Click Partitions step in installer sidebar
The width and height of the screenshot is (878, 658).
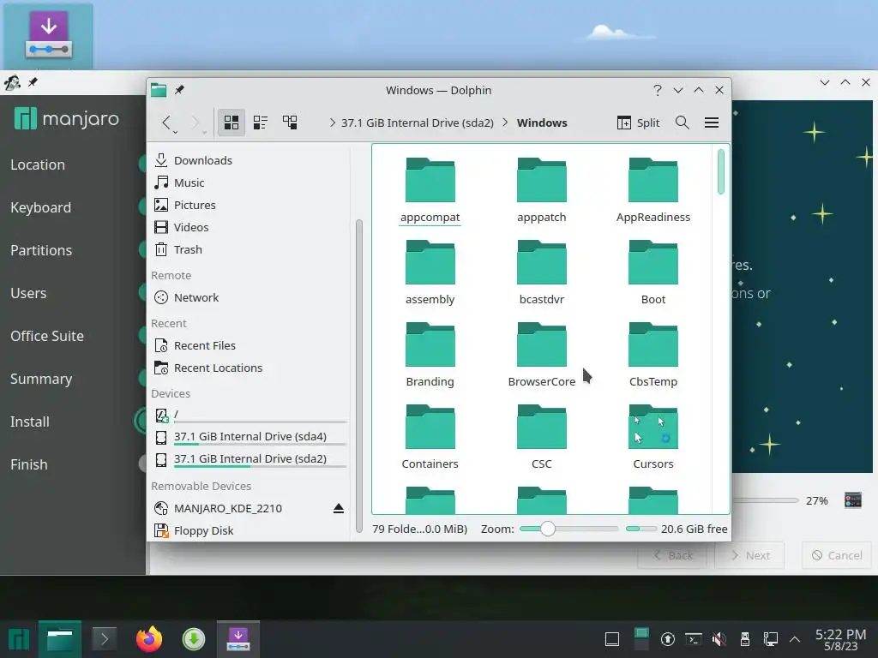[x=41, y=250]
